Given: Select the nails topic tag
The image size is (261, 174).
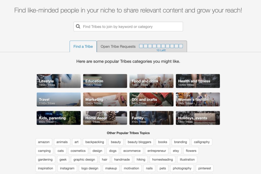Looking at the screenshot, I should [x=149, y=168].
